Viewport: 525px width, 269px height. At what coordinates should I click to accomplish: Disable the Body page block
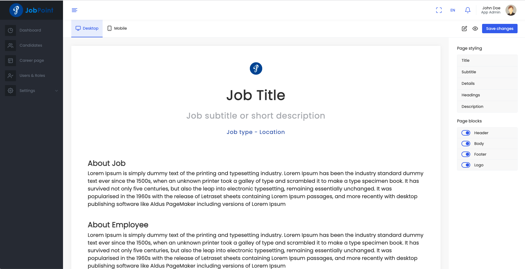pyautogui.click(x=466, y=144)
